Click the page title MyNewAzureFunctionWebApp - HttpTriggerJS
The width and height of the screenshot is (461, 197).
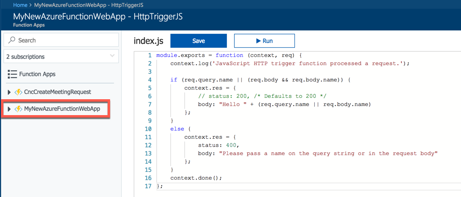tap(98, 17)
